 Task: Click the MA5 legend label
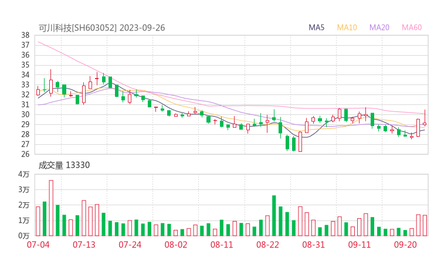tap(316, 28)
